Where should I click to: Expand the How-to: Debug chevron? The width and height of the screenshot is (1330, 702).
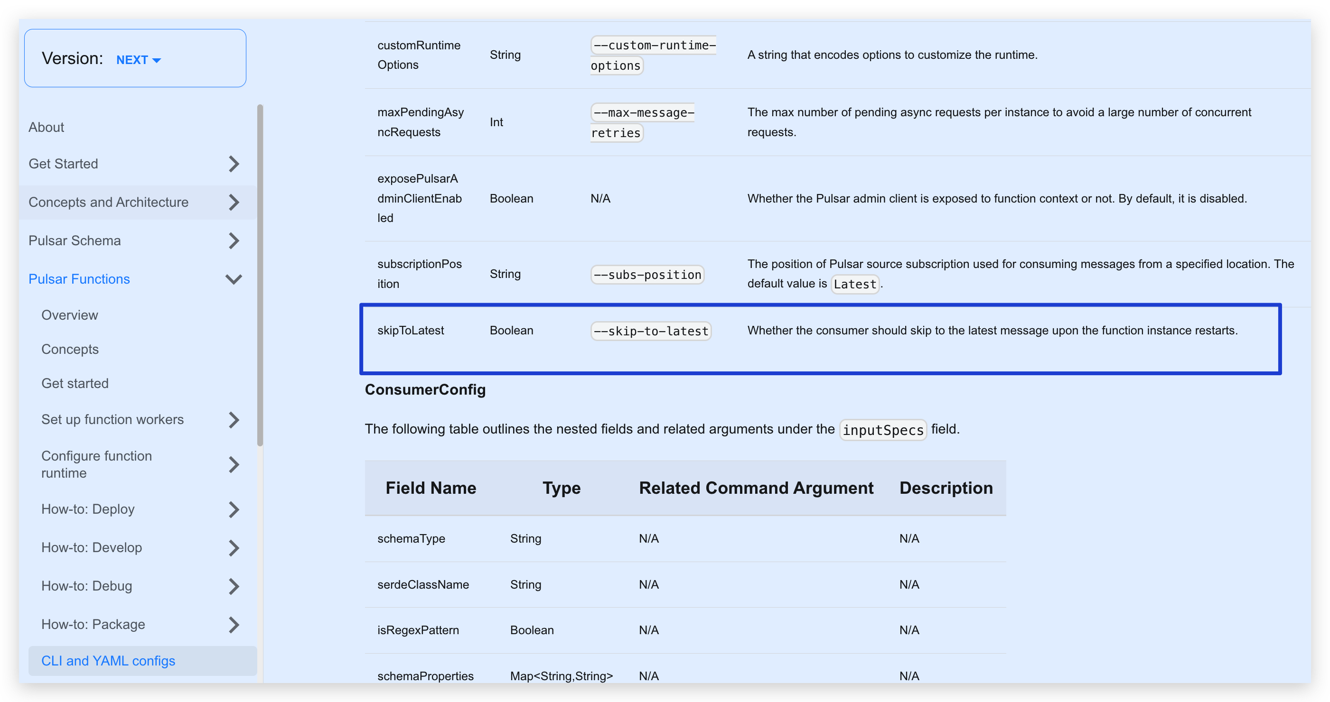(x=234, y=586)
